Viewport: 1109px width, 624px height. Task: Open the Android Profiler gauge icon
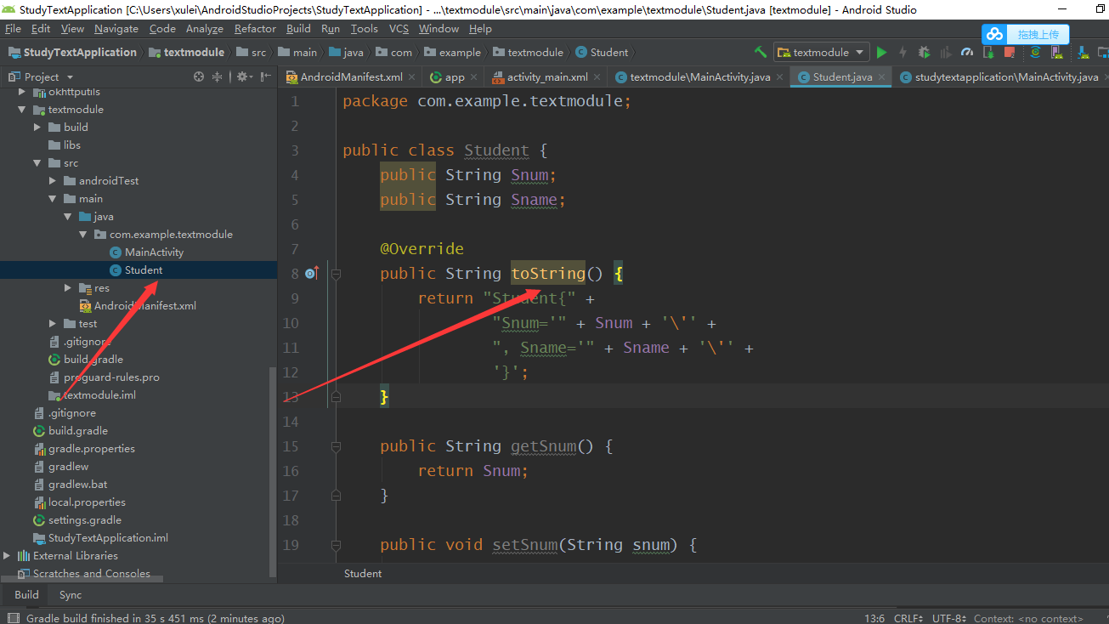click(966, 52)
